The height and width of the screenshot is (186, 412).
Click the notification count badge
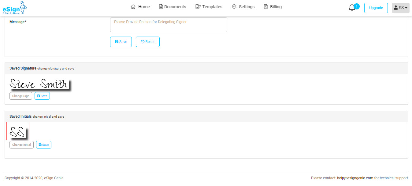tap(357, 6)
